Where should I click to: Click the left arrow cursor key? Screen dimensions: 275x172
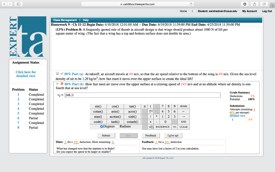click(x=183, y=112)
